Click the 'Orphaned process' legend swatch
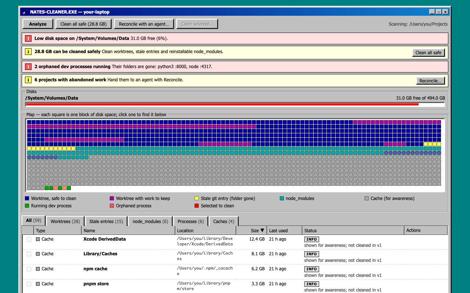The width and height of the screenshot is (470, 293). click(x=112, y=206)
